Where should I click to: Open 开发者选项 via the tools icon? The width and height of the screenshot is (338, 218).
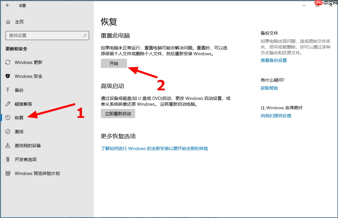8,159
